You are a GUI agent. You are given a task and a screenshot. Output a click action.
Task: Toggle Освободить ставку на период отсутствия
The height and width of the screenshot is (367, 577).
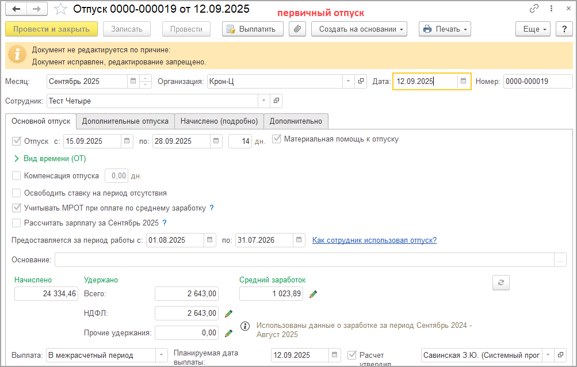click(17, 193)
